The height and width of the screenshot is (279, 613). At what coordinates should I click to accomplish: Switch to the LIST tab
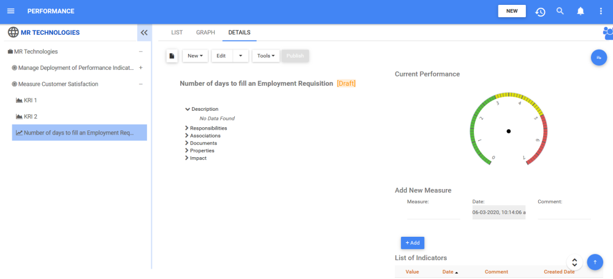pyautogui.click(x=177, y=32)
